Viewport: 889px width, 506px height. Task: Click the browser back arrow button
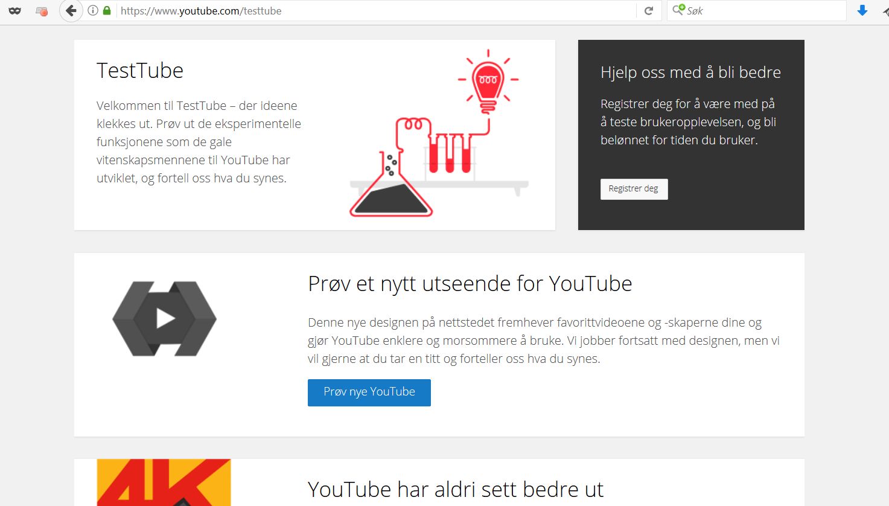71,11
